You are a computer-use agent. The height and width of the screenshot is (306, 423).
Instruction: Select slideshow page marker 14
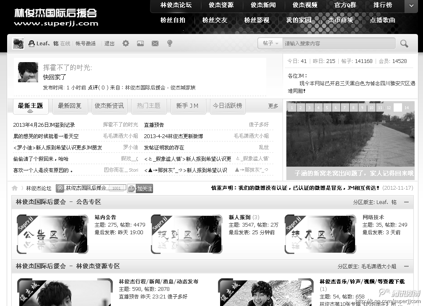click(407, 107)
